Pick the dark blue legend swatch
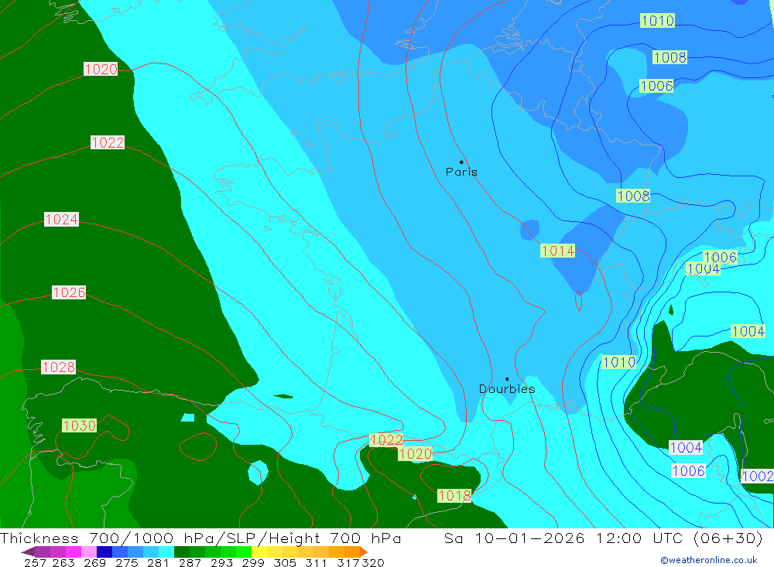 (x=104, y=552)
